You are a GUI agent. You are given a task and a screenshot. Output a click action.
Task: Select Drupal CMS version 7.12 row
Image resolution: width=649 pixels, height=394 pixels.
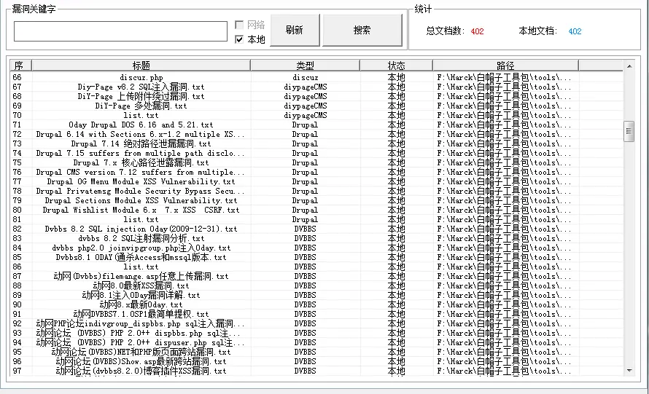pos(140,173)
